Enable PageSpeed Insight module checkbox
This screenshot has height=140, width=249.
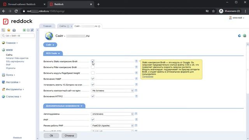tap(93, 73)
